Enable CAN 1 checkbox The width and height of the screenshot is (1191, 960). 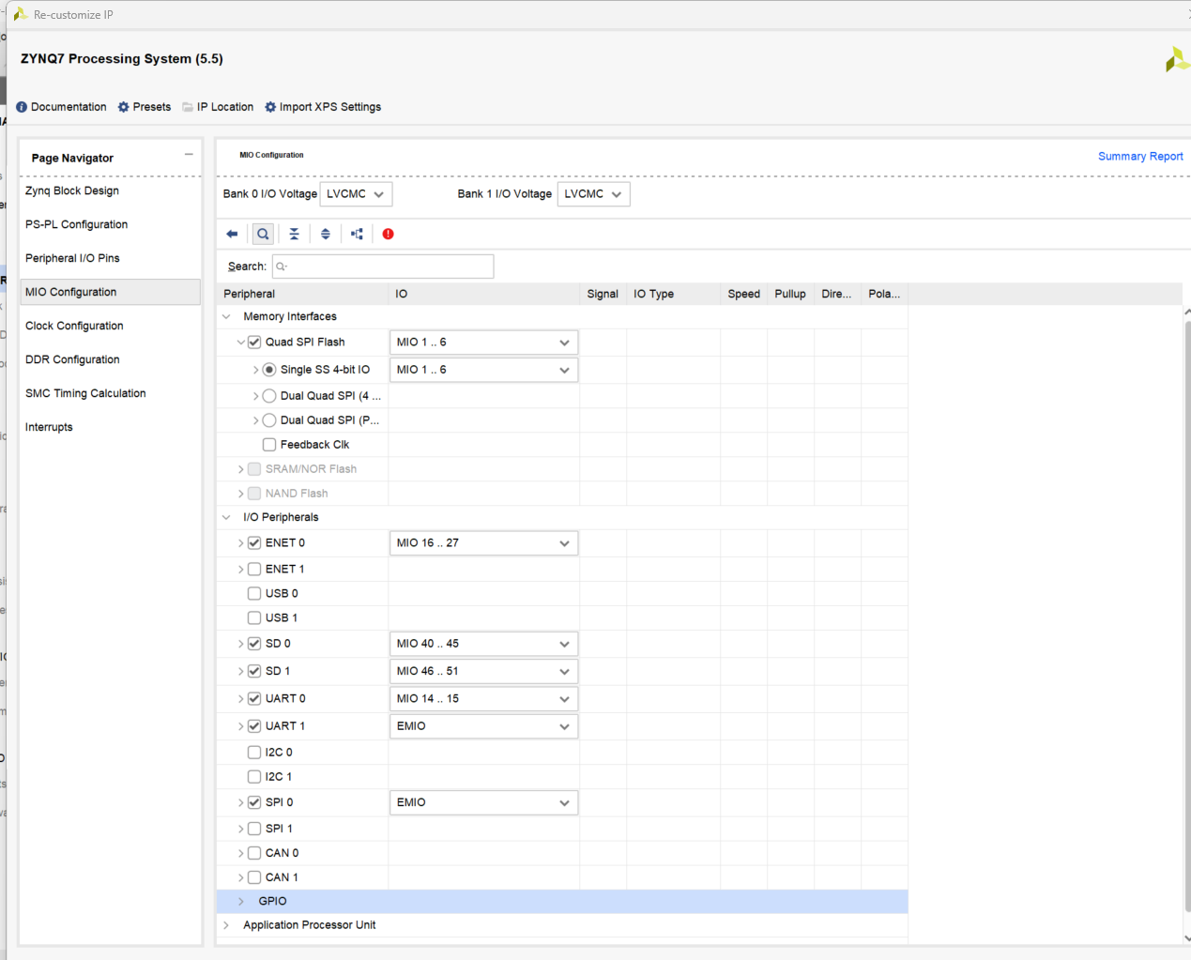point(254,877)
